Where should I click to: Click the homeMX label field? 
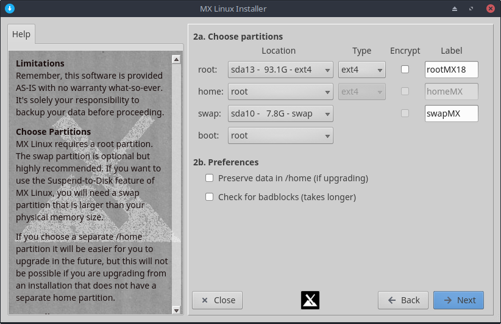(452, 92)
